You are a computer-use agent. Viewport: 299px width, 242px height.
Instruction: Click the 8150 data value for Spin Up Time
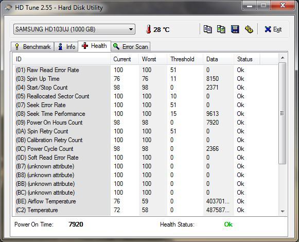click(213, 79)
